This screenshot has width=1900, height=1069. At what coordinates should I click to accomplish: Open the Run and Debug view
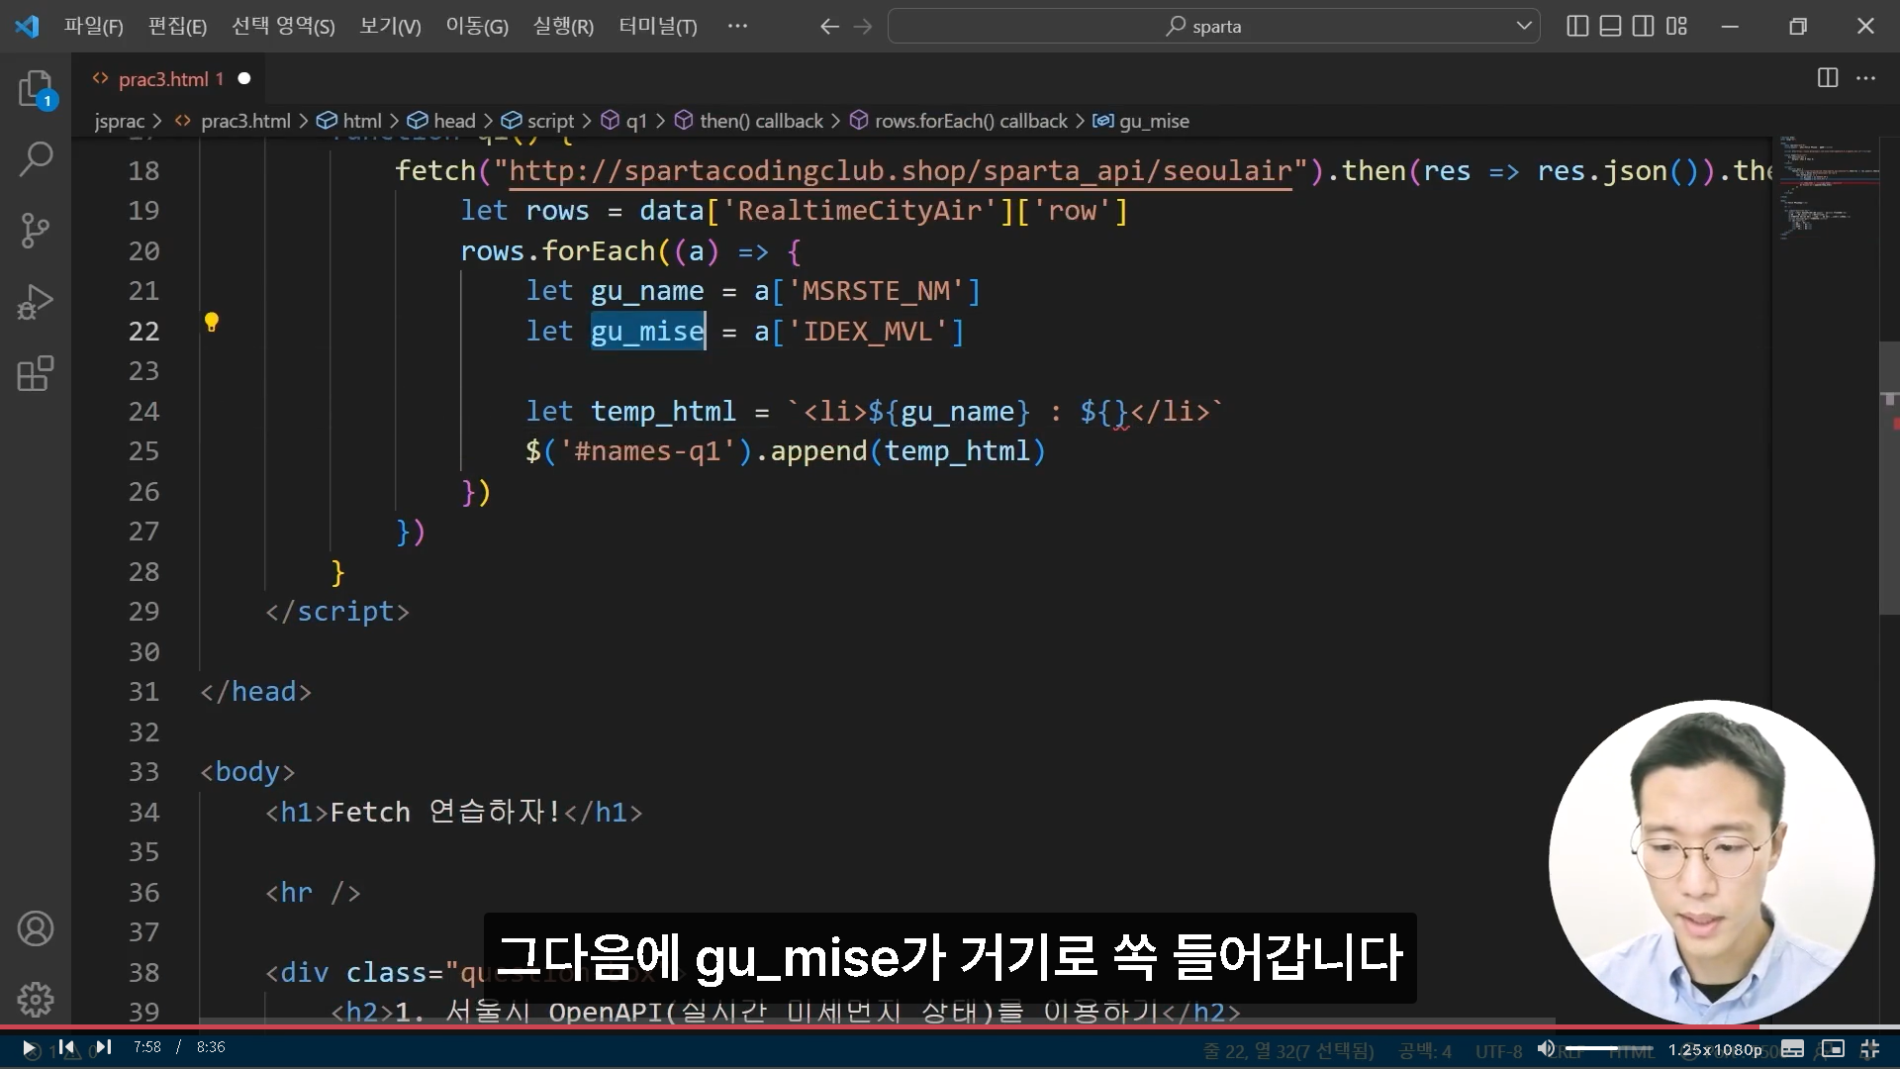coord(36,302)
